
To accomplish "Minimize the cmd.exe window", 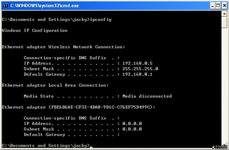I will (x=213, y=6).
